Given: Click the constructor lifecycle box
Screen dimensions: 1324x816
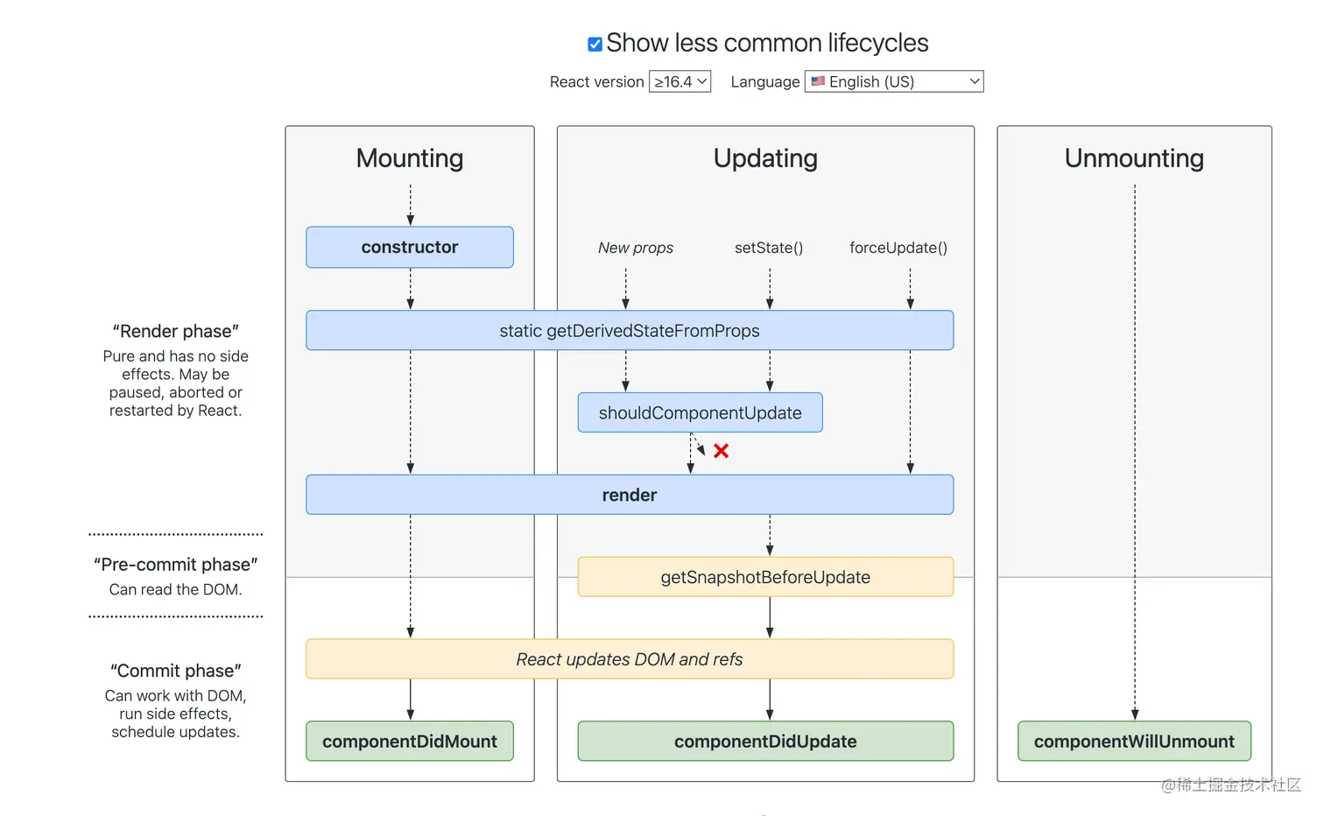Looking at the screenshot, I should [x=410, y=247].
